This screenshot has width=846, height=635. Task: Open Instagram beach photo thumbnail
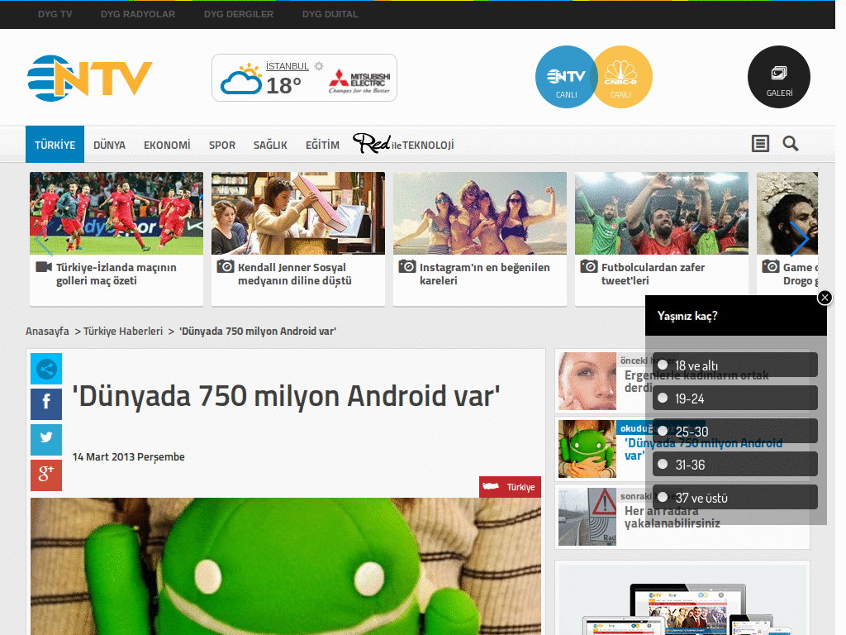click(x=480, y=213)
